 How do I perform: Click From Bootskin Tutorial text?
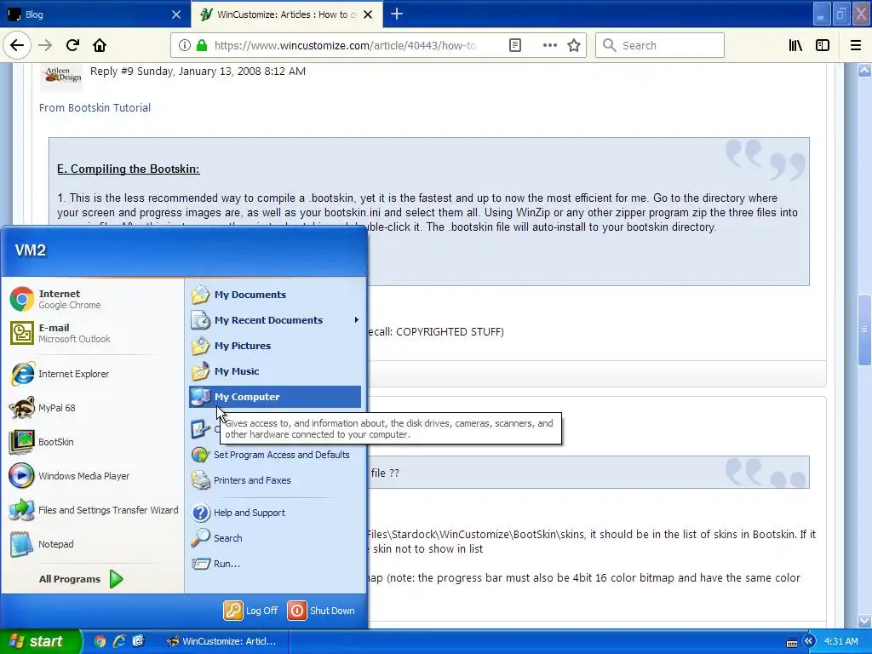coord(95,108)
